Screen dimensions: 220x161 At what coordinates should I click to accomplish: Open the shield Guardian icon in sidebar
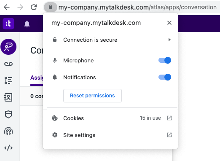pos(8,114)
